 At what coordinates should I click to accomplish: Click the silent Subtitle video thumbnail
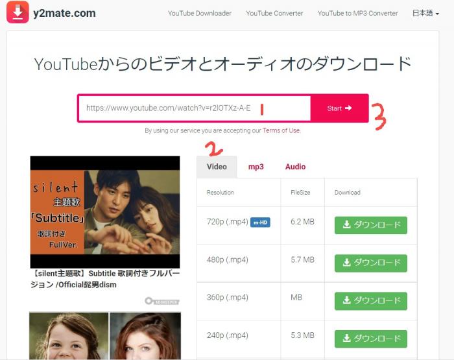tap(105, 212)
